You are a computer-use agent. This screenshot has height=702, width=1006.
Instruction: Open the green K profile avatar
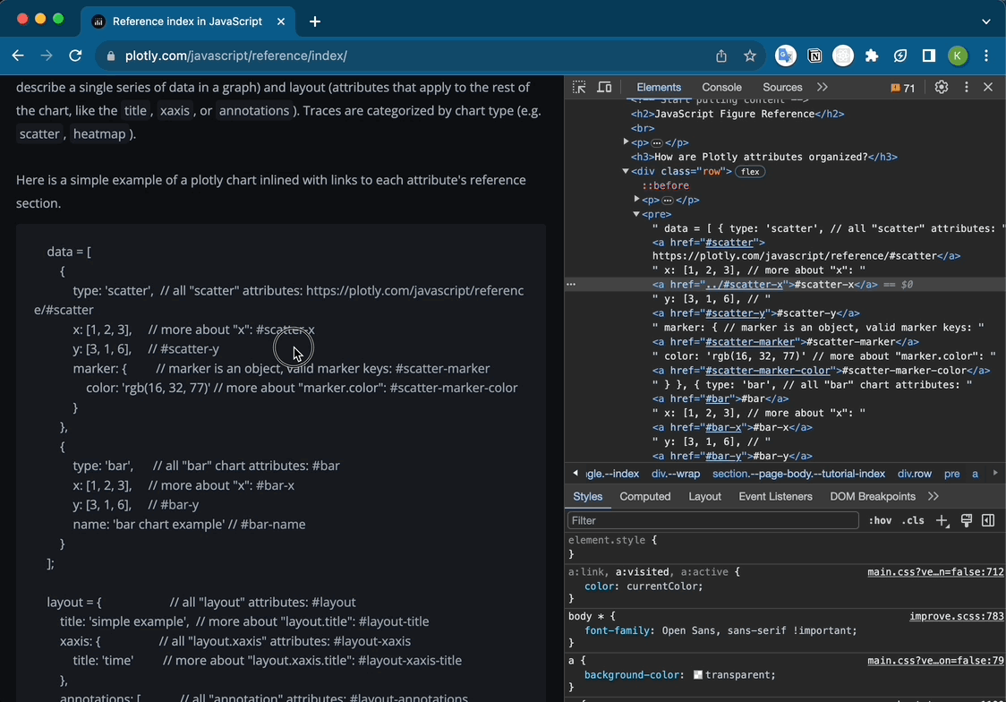[x=958, y=56]
